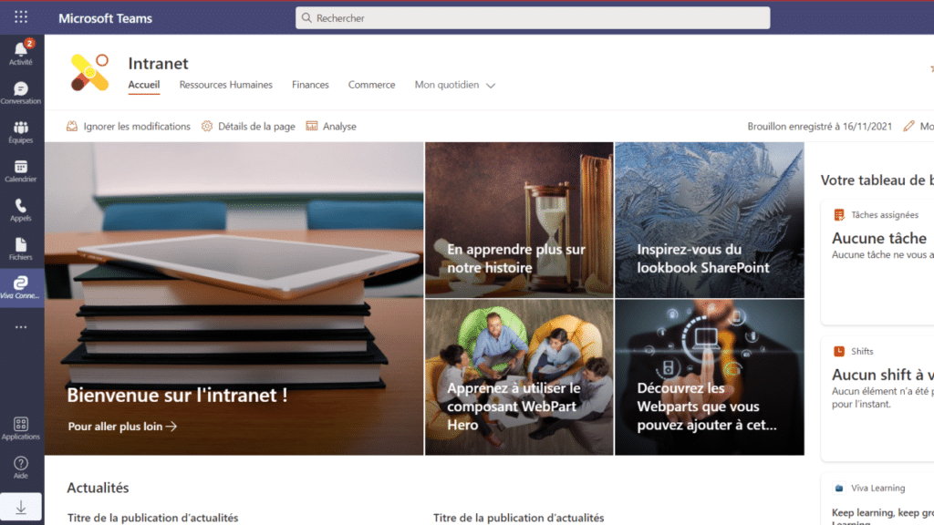This screenshot has height=525, width=934.
Task: Open Appels phone icon
Action: (x=21, y=211)
